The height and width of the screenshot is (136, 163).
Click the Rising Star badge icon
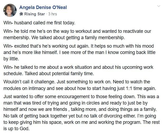(21, 14)
